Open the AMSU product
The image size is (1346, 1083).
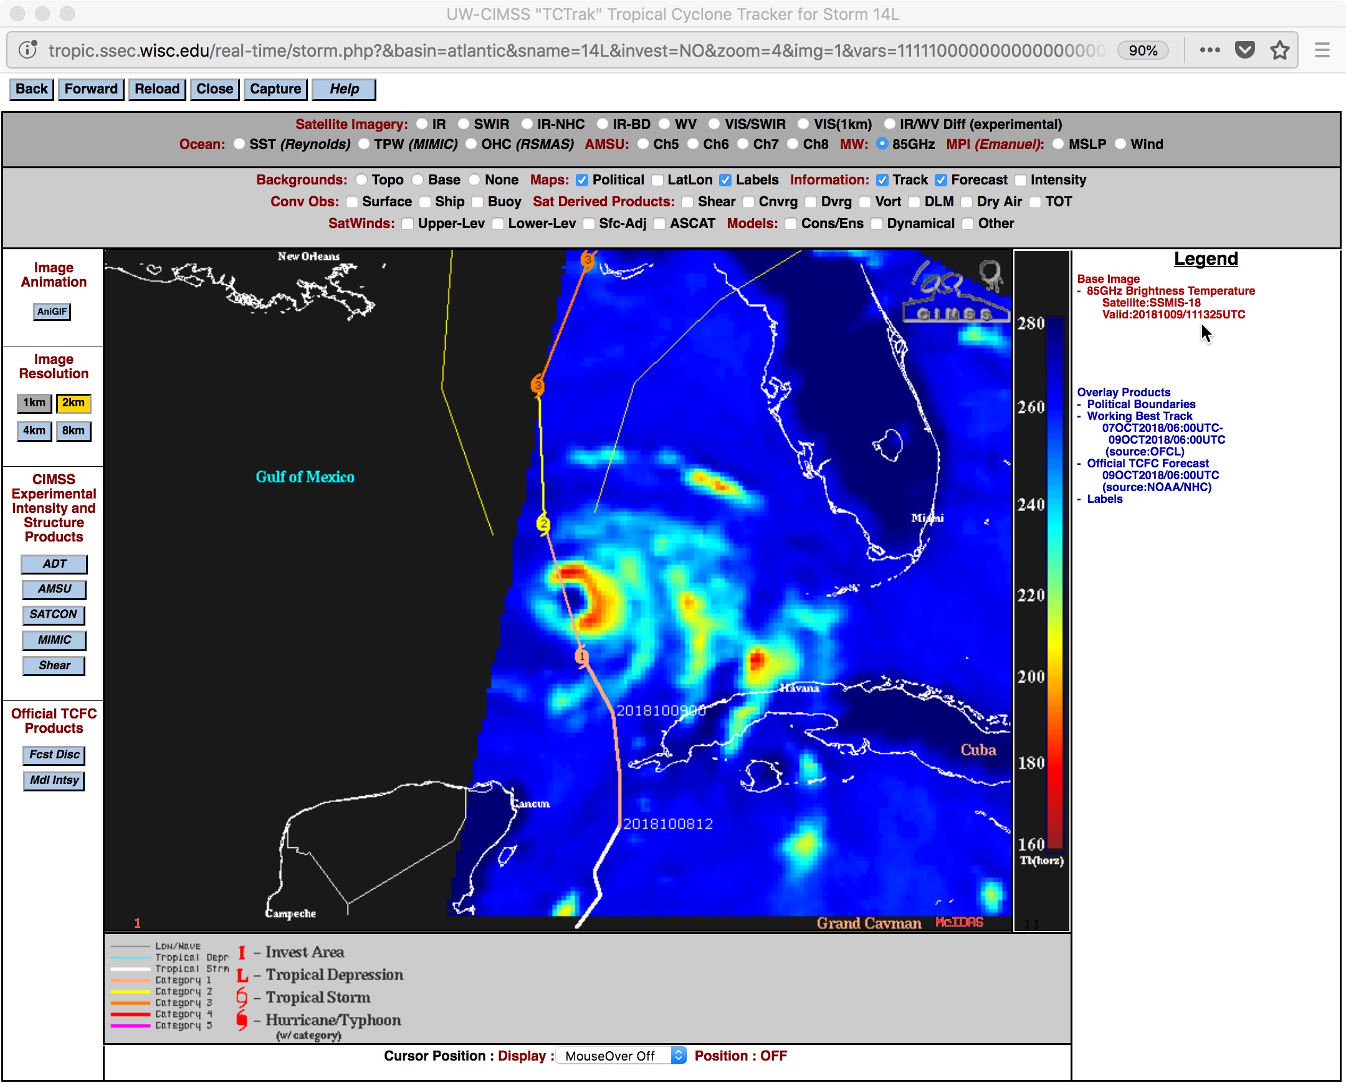[x=54, y=589]
